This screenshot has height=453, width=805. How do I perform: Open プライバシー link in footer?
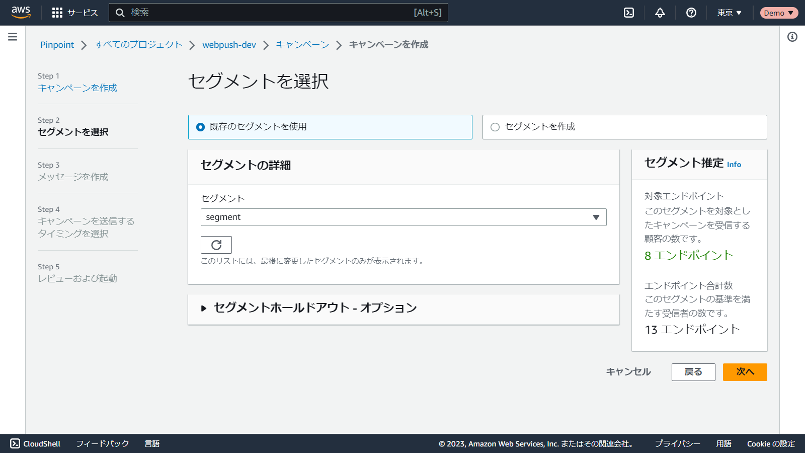pyautogui.click(x=677, y=443)
